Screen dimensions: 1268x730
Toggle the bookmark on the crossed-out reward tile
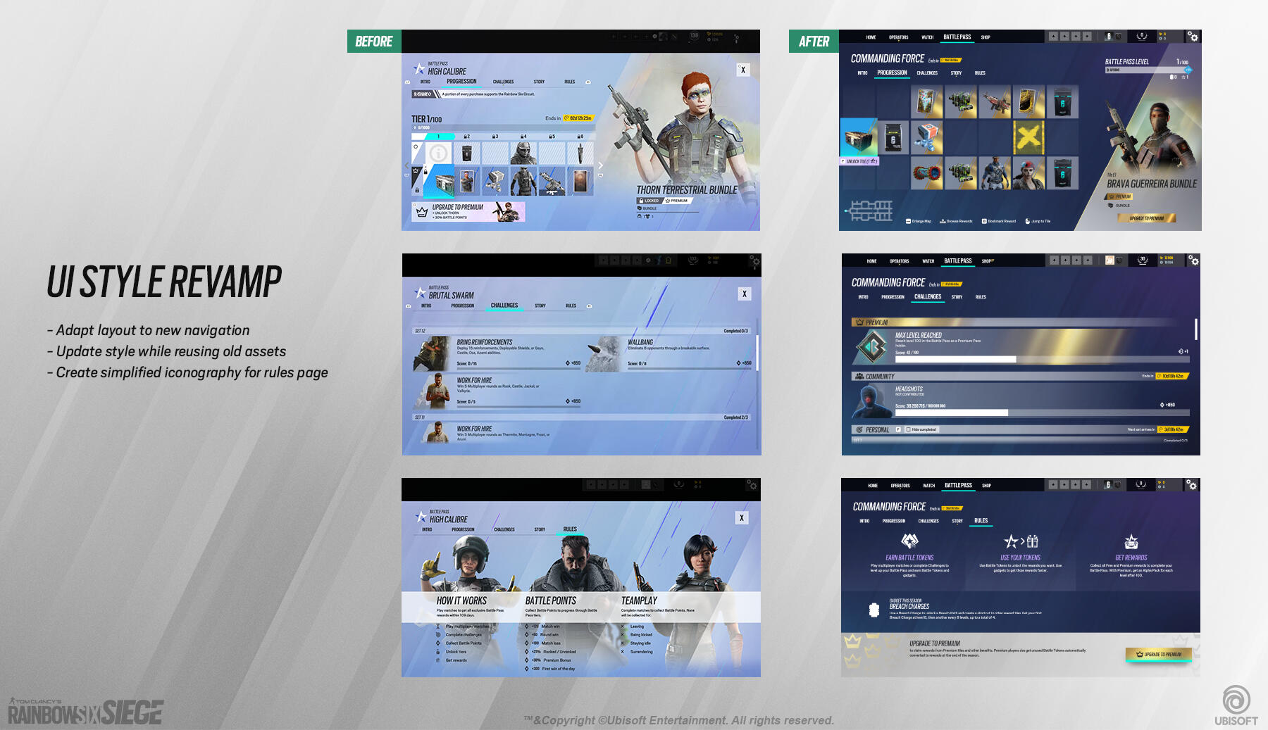1028,137
